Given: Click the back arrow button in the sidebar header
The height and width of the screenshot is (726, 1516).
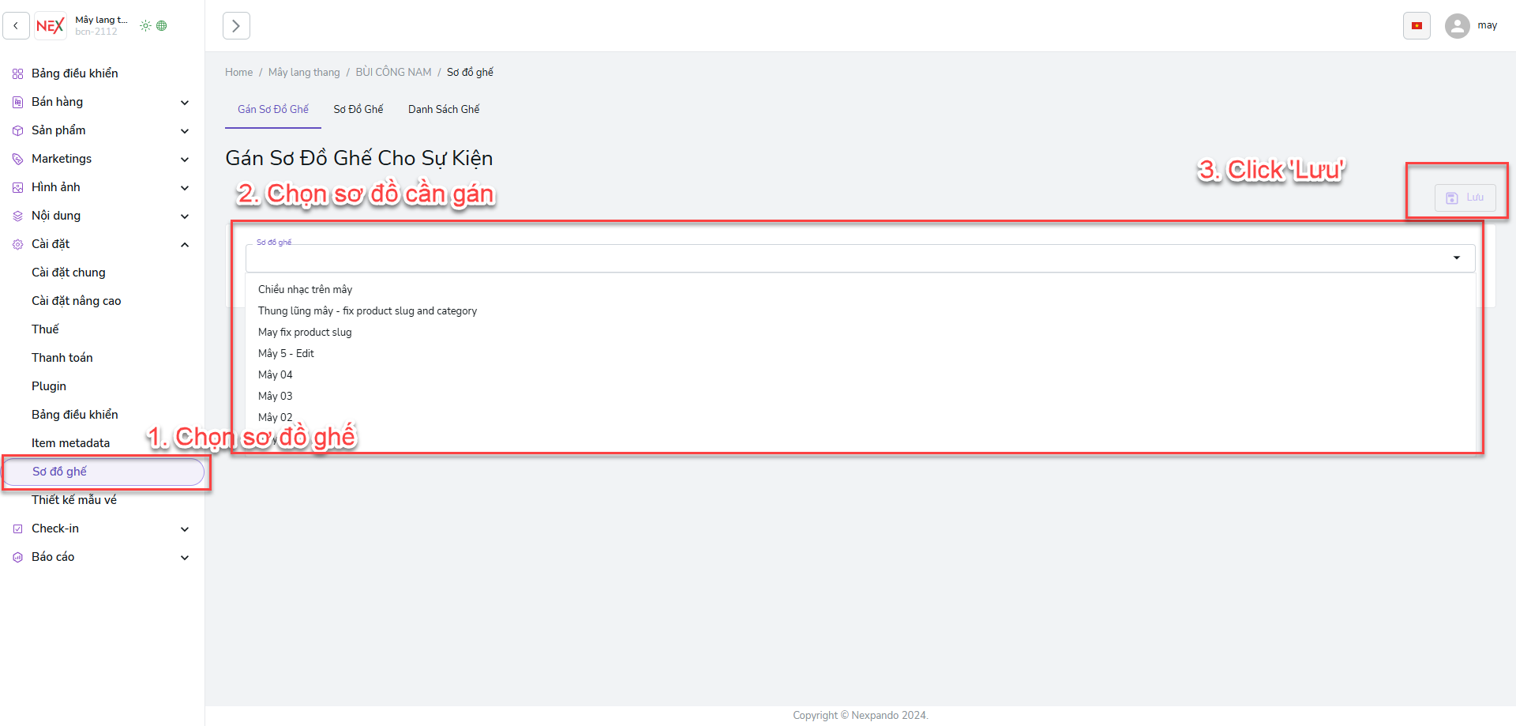Looking at the screenshot, I should point(16,26).
